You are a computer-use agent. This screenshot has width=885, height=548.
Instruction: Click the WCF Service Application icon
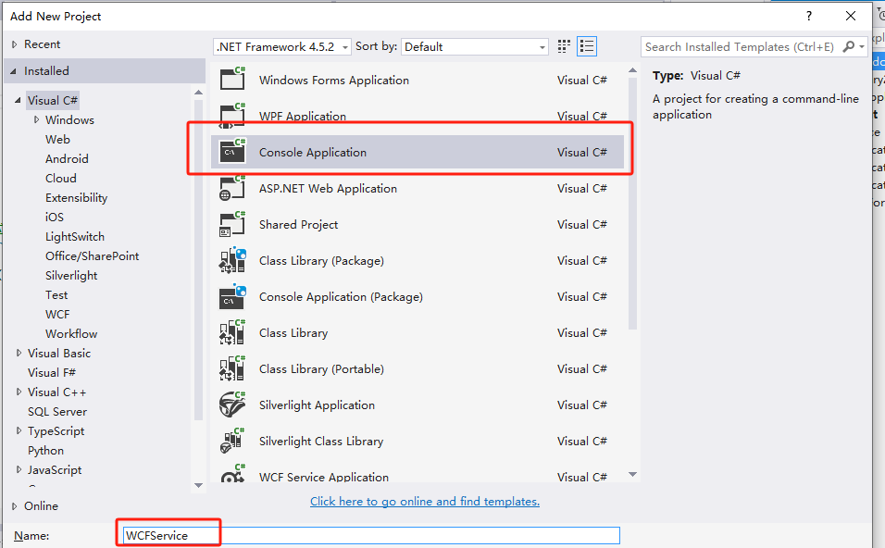pos(232,473)
